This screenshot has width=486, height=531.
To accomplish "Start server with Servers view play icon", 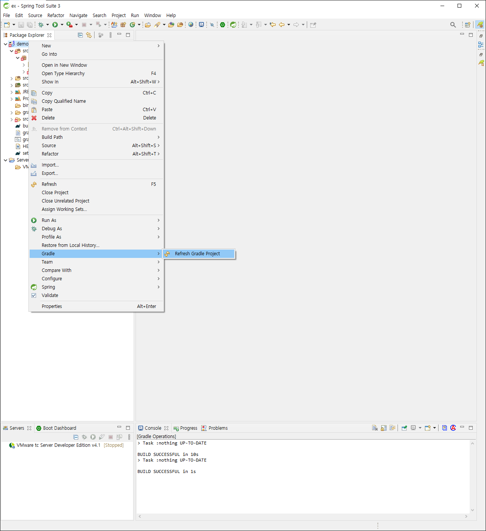I will coord(93,437).
